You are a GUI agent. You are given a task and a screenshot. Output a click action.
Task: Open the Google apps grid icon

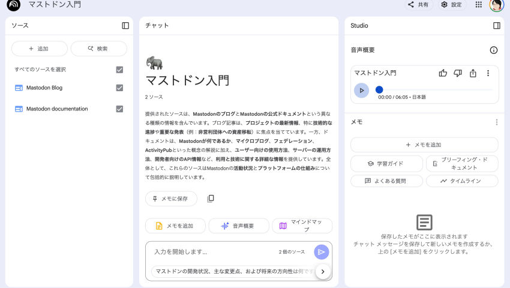pyautogui.click(x=478, y=5)
